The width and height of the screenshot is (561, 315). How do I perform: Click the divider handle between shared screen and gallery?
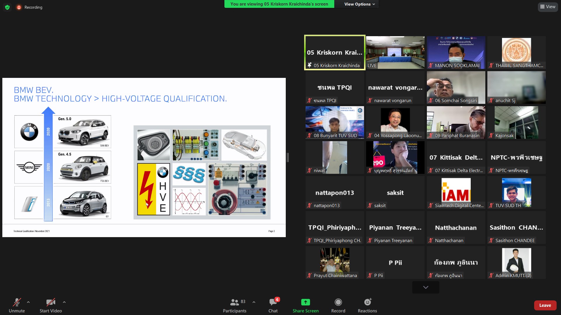[288, 157]
